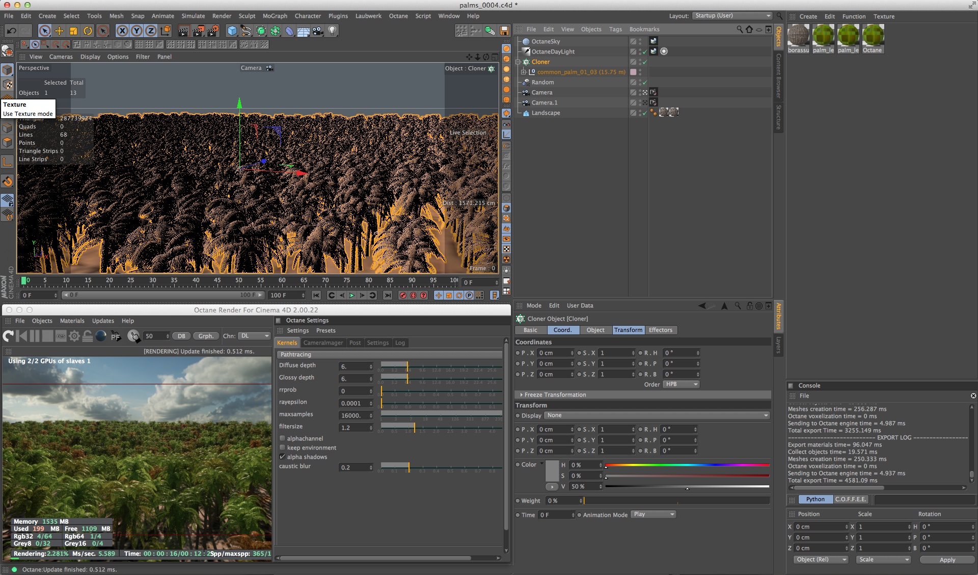The width and height of the screenshot is (978, 575).
Task: Switch to the Effectors tab
Action: coord(660,330)
